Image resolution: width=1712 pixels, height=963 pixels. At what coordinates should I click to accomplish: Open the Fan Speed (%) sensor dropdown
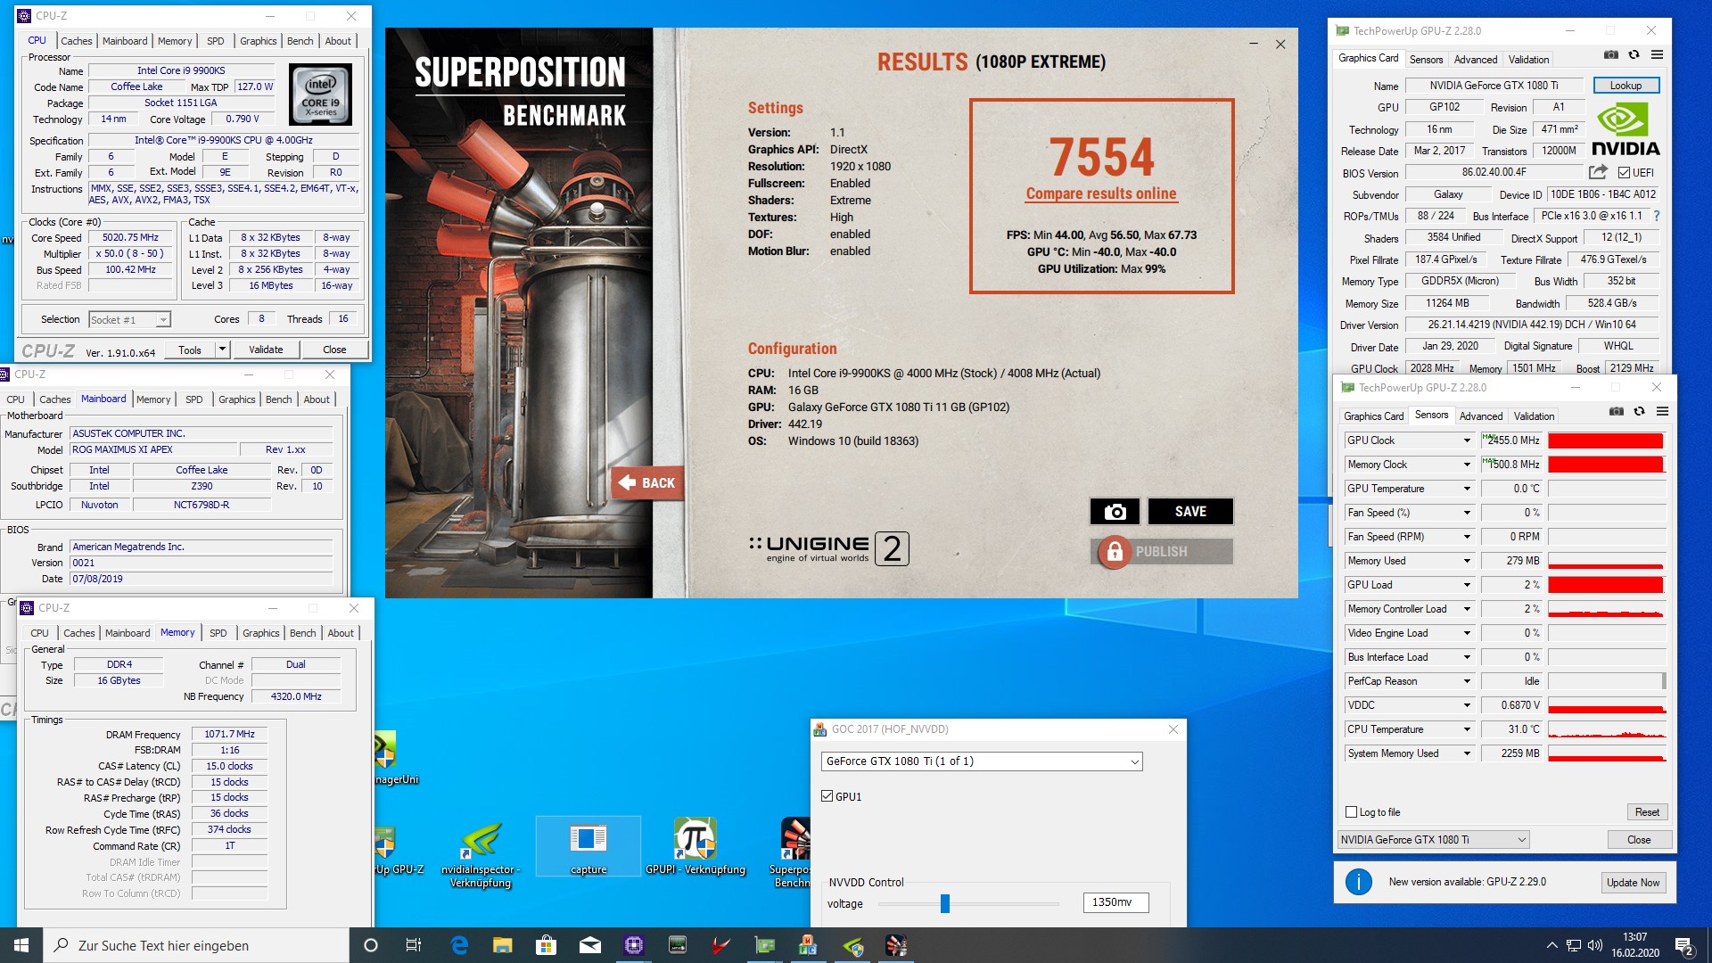(x=1467, y=513)
